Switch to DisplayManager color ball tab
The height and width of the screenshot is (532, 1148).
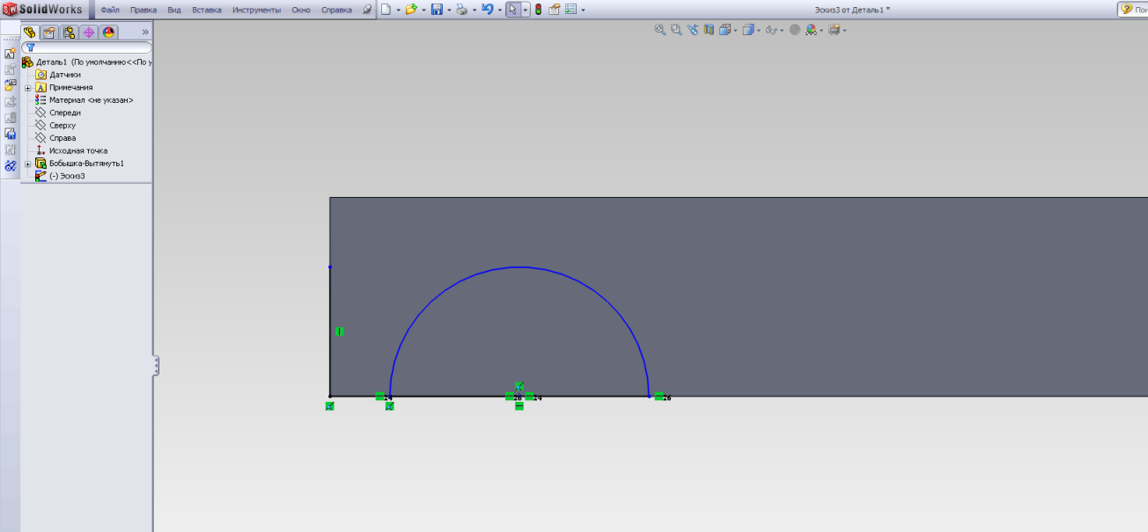(x=108, y=32)
